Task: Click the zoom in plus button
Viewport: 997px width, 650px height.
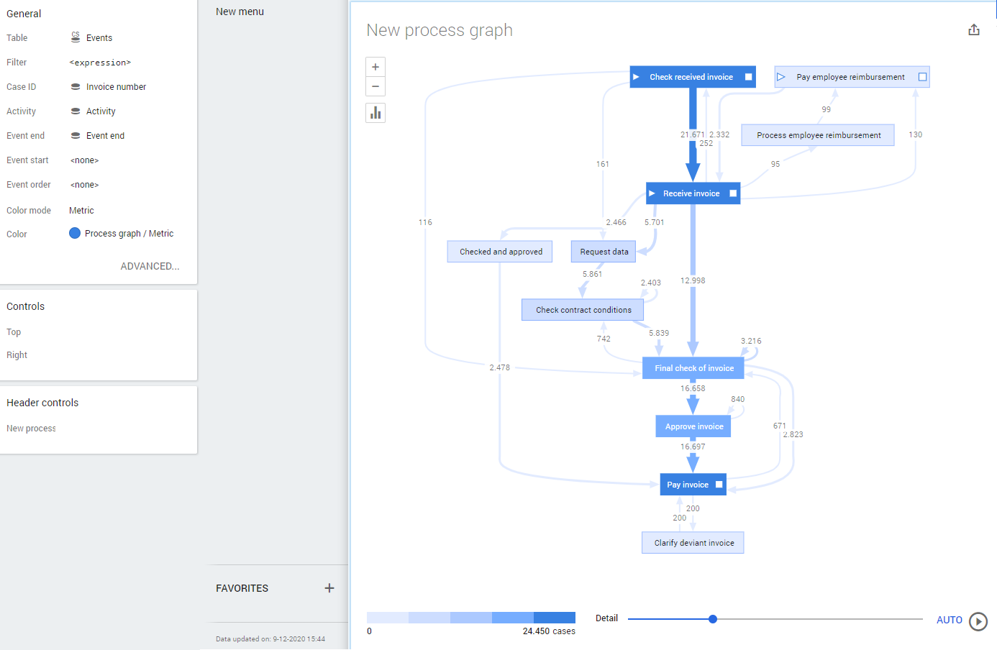Action: (x=375, y=67)
